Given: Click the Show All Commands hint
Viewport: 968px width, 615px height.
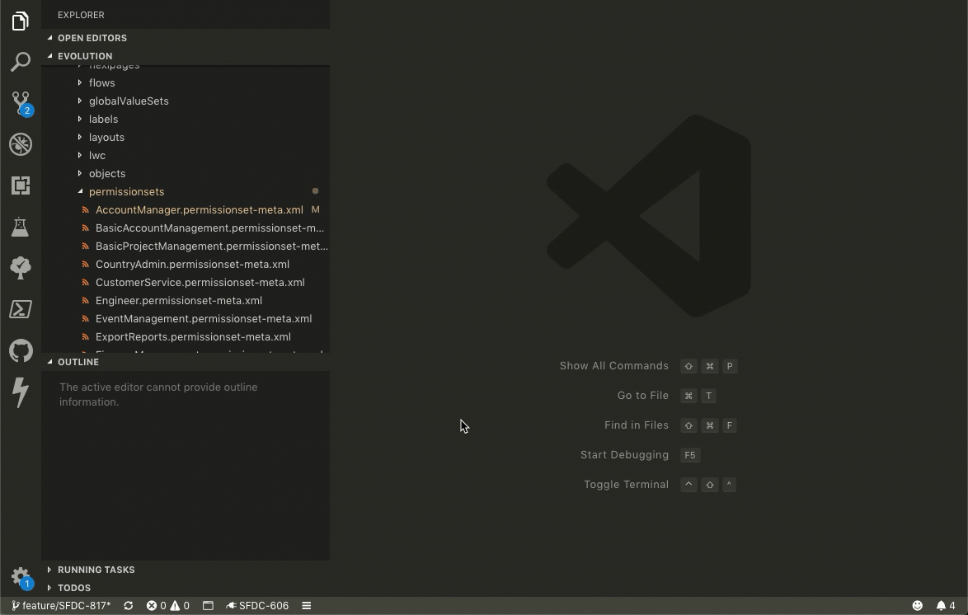Looking at the screenshot, I should (x=613, y=366).
